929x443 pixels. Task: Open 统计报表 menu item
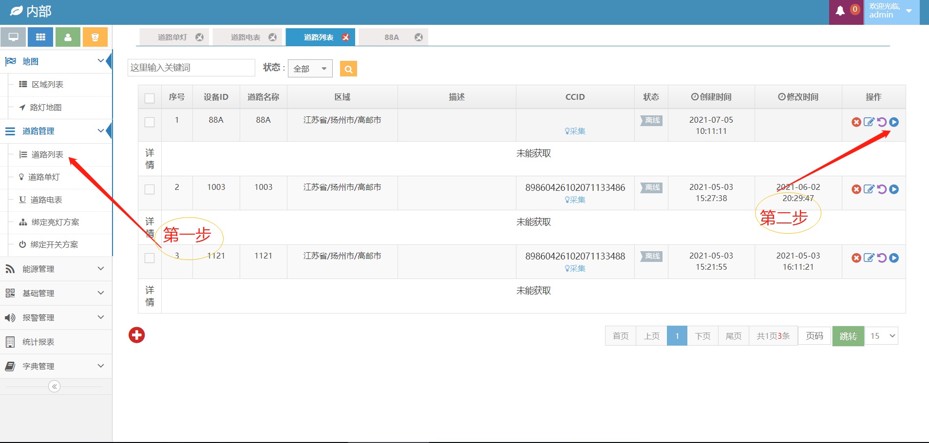pos(56,342)
